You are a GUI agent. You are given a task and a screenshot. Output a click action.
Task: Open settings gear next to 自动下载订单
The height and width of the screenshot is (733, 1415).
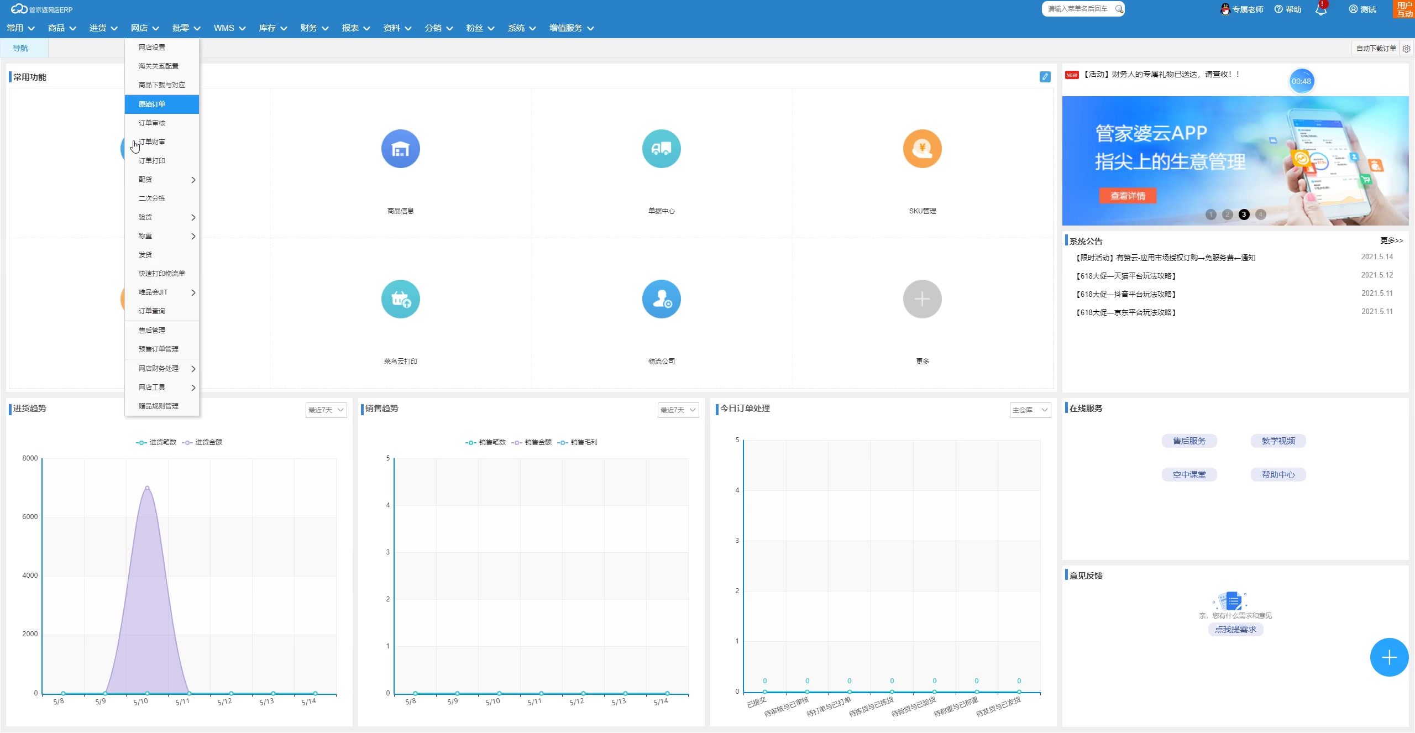[x=1406, y=49]
